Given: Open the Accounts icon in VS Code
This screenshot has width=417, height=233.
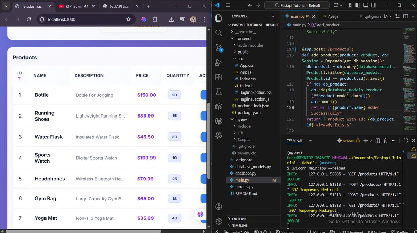Looking at the screenshot, I should pos(219,207).
